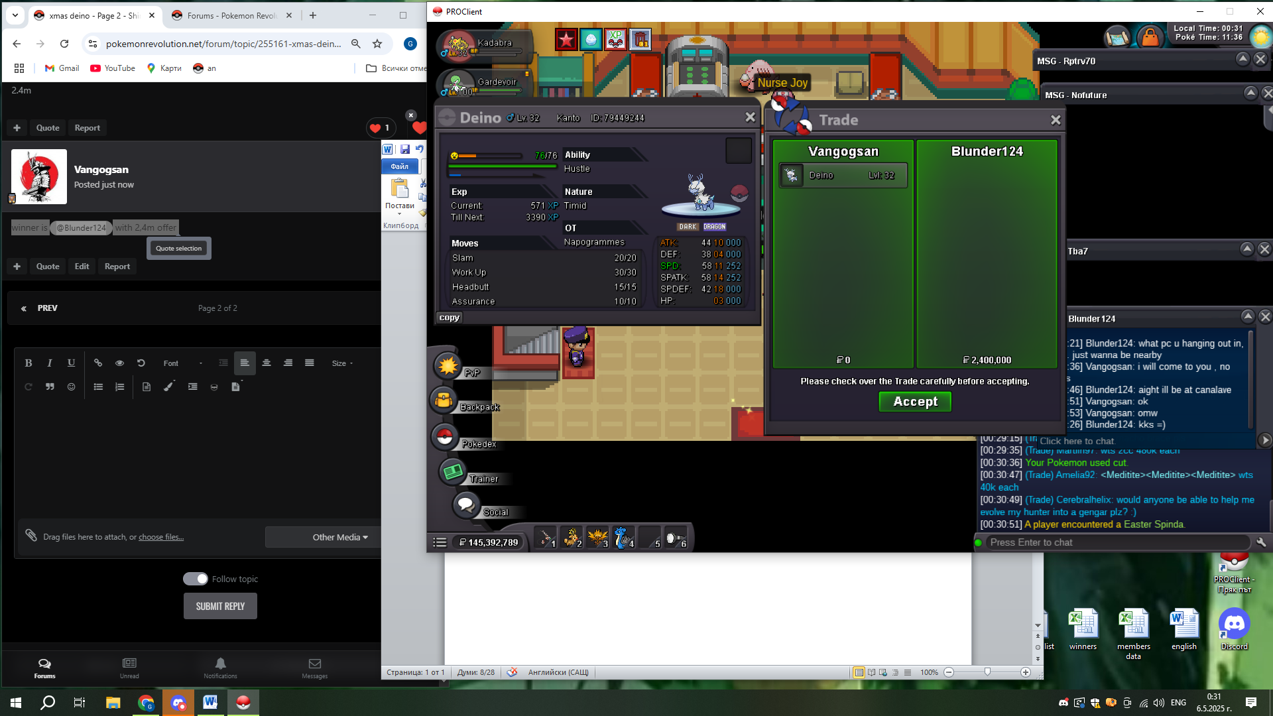The height and width of the screenshot is (716, 1273).
Task: Open the PvP menu icon
Action: 448,365
